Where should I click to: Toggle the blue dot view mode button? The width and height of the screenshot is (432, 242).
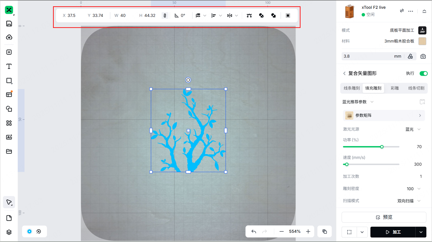29,232
